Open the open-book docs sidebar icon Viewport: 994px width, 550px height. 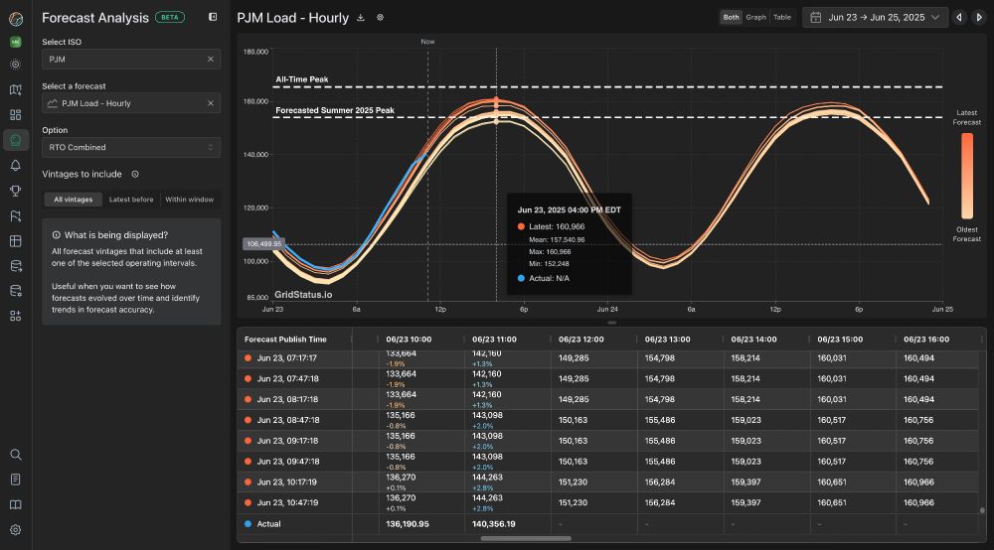point(16,504)
